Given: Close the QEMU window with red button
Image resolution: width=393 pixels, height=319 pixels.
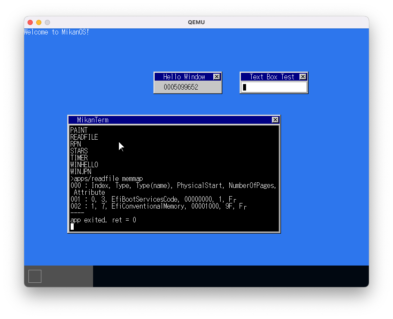Looking at the screenshot, I should point(30,22).
